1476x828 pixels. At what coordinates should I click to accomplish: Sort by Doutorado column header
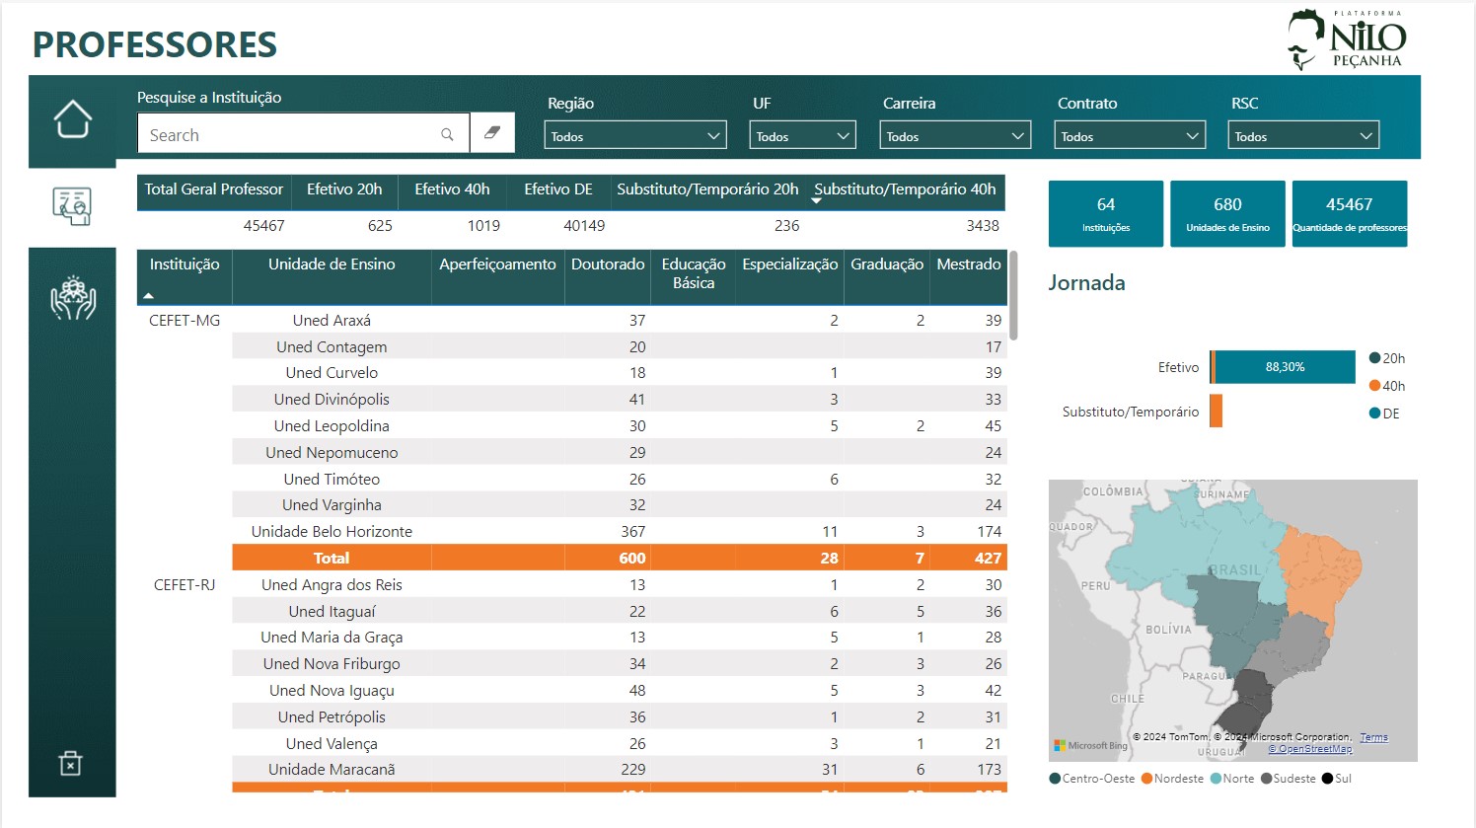point(608,264)
